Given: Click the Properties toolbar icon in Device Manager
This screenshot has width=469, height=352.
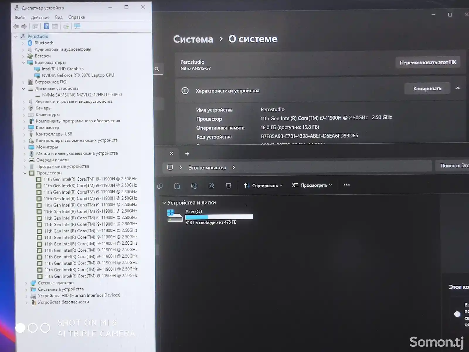Looking at the screenshot, I should [x=35, y=27].
